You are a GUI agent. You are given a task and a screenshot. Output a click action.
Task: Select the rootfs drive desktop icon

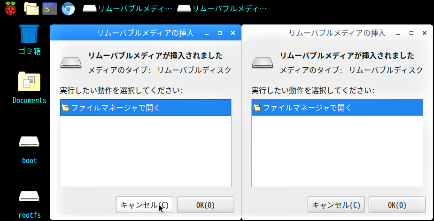29,204
